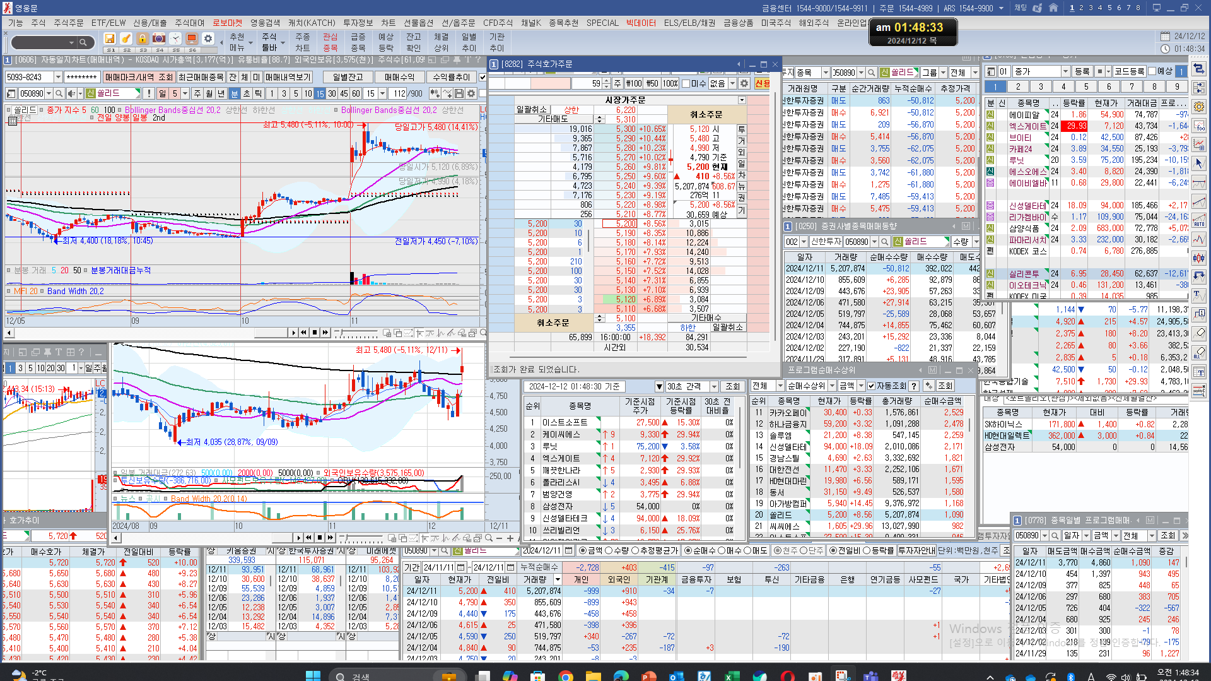Click quantity stepper arrows beside 59
The height and width of the screenshot is (681, 1211).
[x=606, y=83]
